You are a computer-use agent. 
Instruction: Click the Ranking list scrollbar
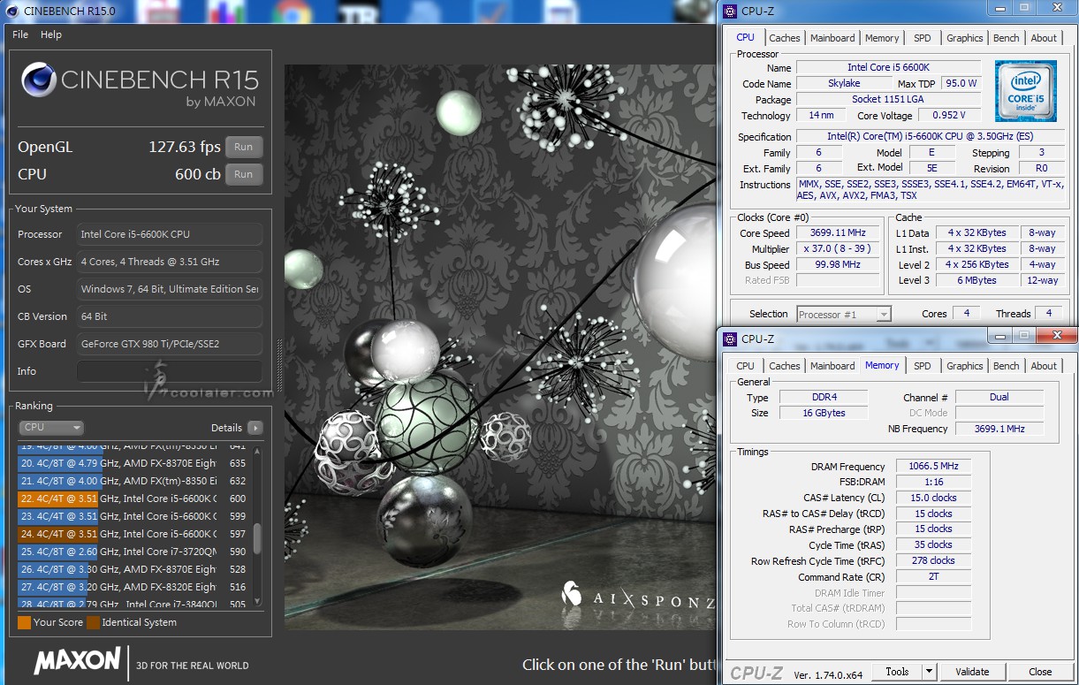[257, 537]
